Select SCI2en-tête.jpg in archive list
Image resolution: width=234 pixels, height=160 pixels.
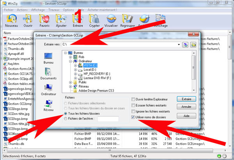[x=16, y=114]
